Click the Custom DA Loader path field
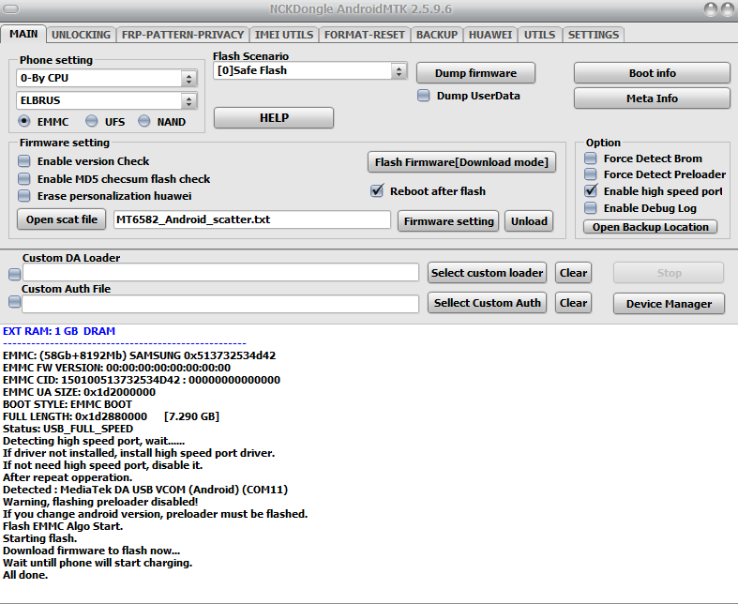This screenshot has width=738, height=604. 220,273
